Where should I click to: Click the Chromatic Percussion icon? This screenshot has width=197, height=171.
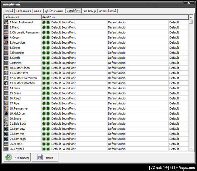6,32
